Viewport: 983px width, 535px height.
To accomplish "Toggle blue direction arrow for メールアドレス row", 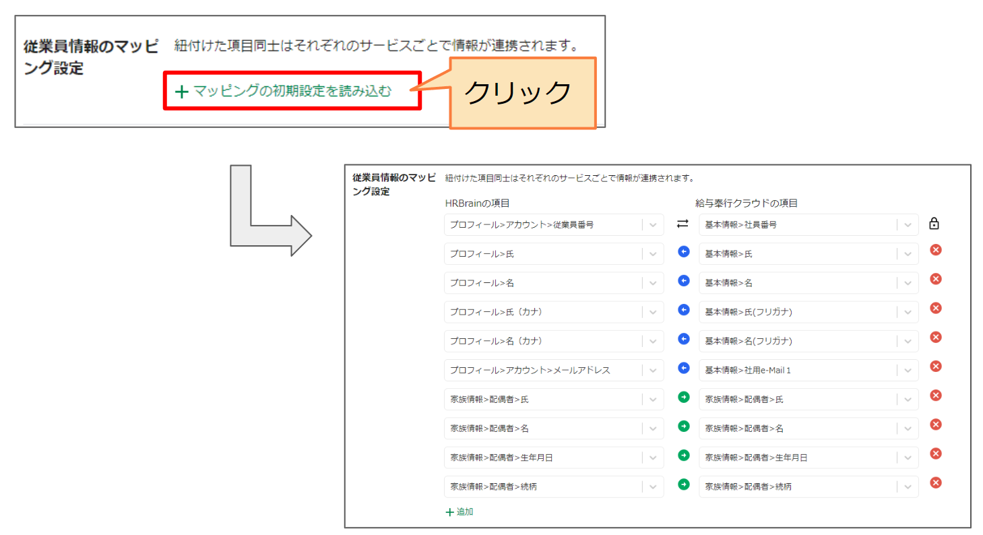I will 684,368.
